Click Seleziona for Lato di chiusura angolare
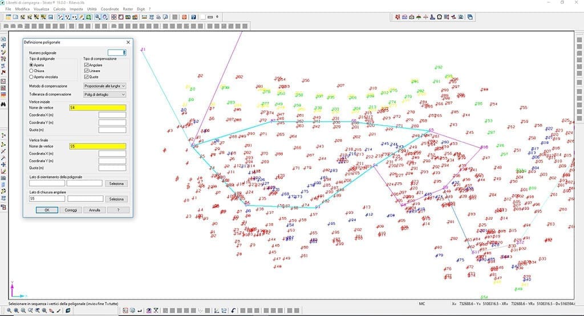The image size is (584, 316). click(x=116, y=199)
